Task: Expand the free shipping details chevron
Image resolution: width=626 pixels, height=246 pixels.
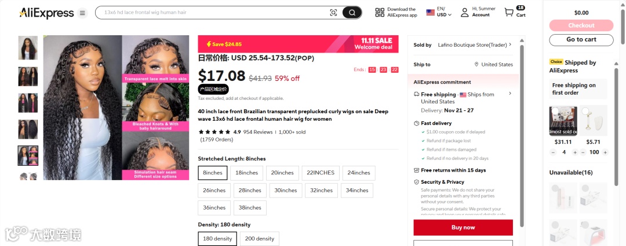Action: click(510, 94)
